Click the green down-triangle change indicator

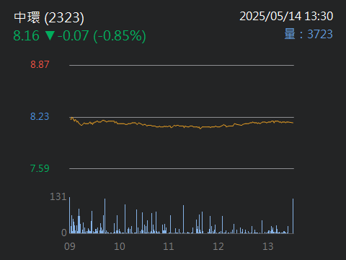pyautogui.click(x=50, y=35)
